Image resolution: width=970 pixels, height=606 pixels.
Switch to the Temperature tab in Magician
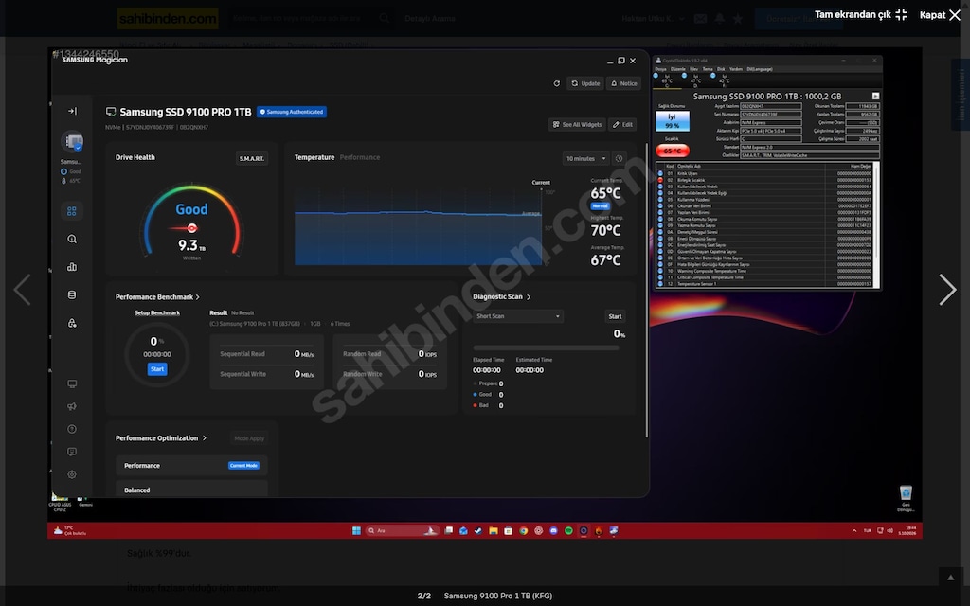[314, 158]
